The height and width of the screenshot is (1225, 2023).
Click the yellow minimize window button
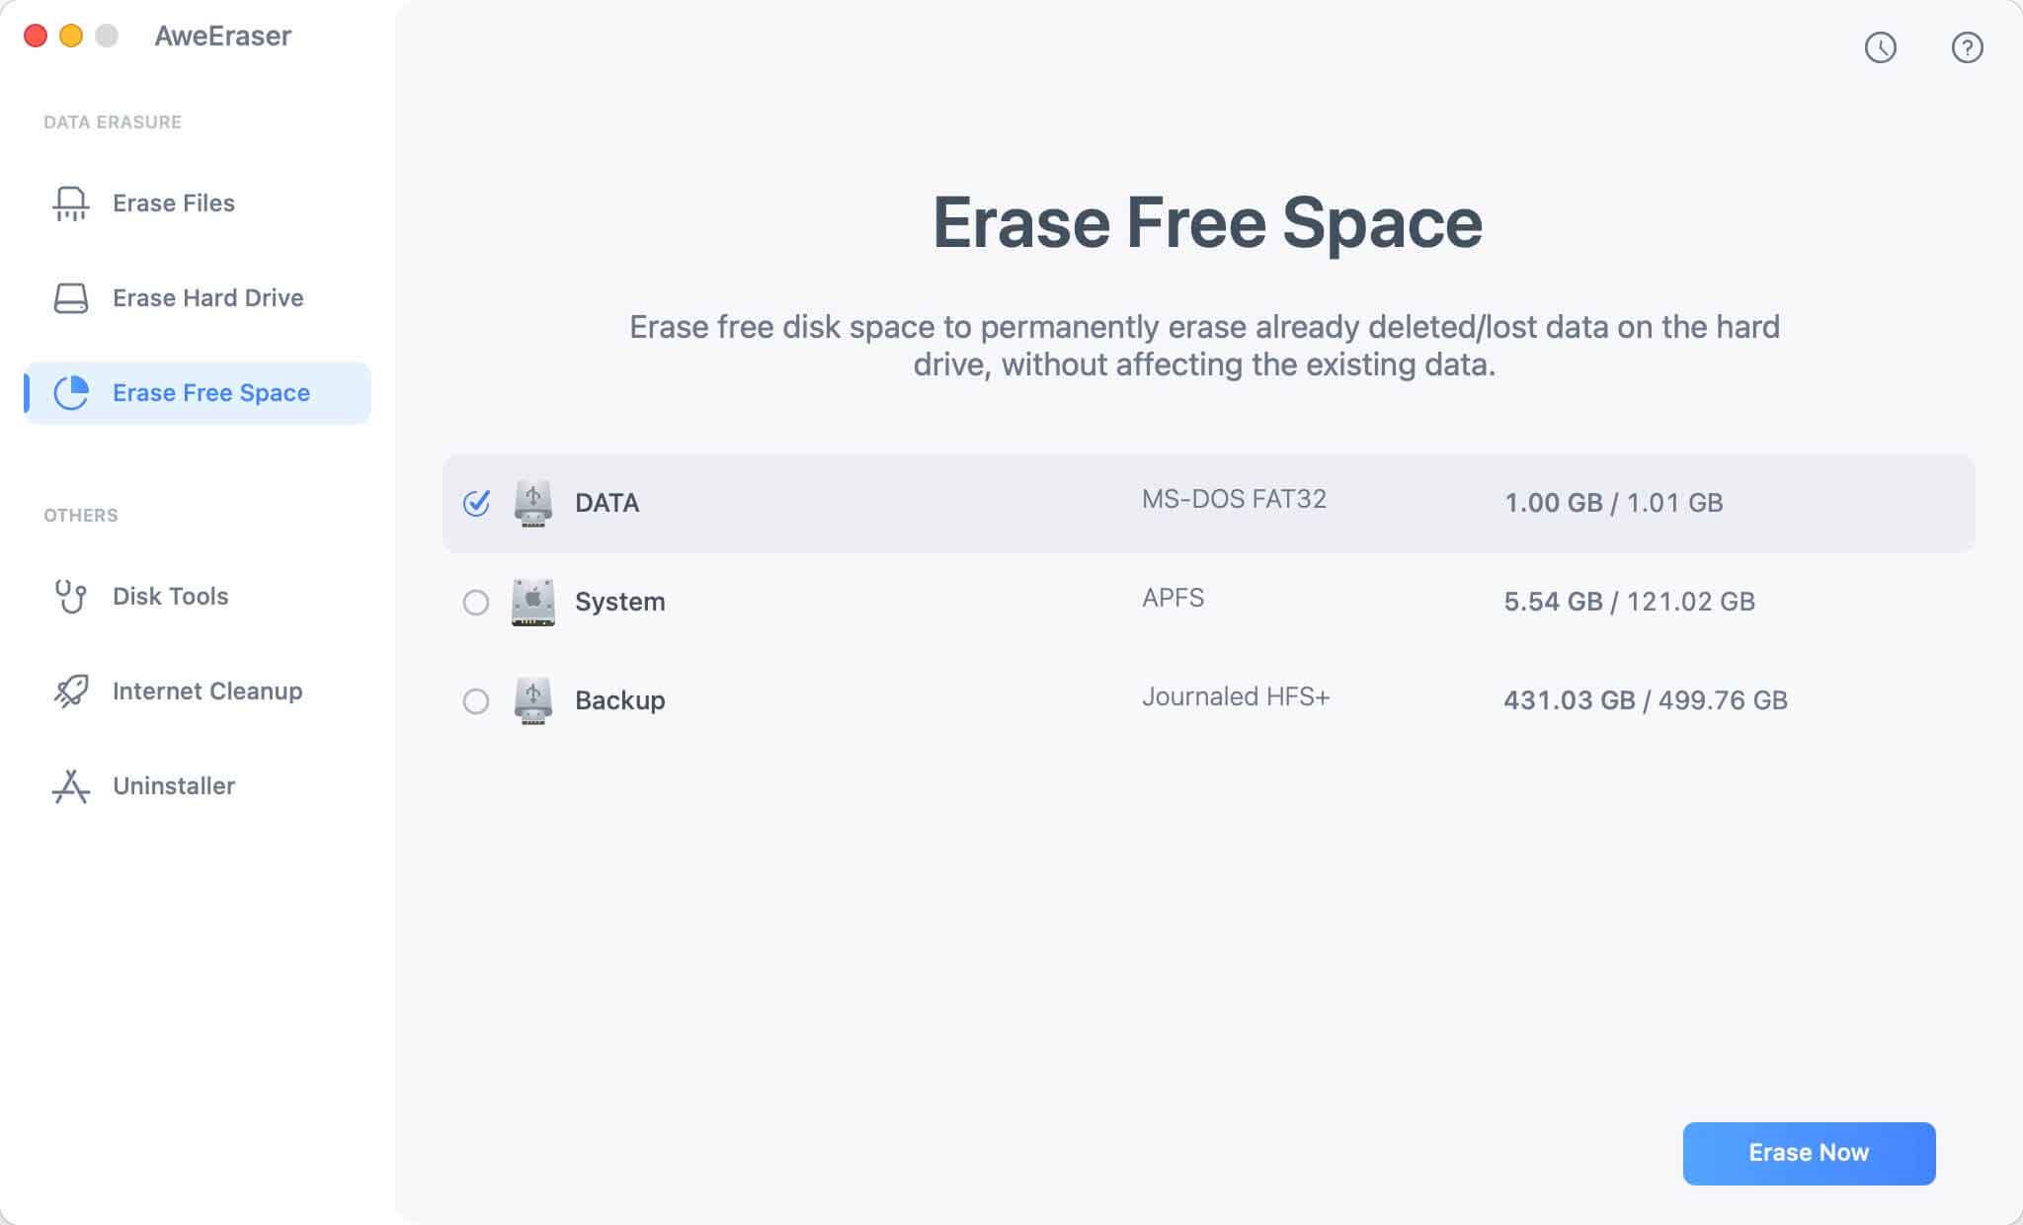[71, 37]
